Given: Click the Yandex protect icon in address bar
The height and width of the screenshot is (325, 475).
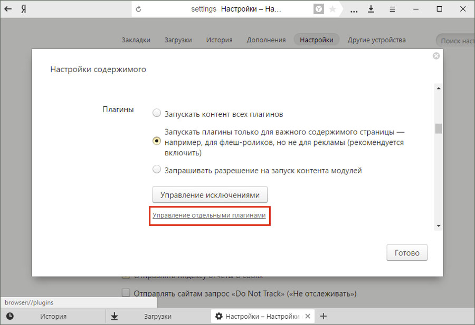Looking at the screenshot, I should click(318, 9).
